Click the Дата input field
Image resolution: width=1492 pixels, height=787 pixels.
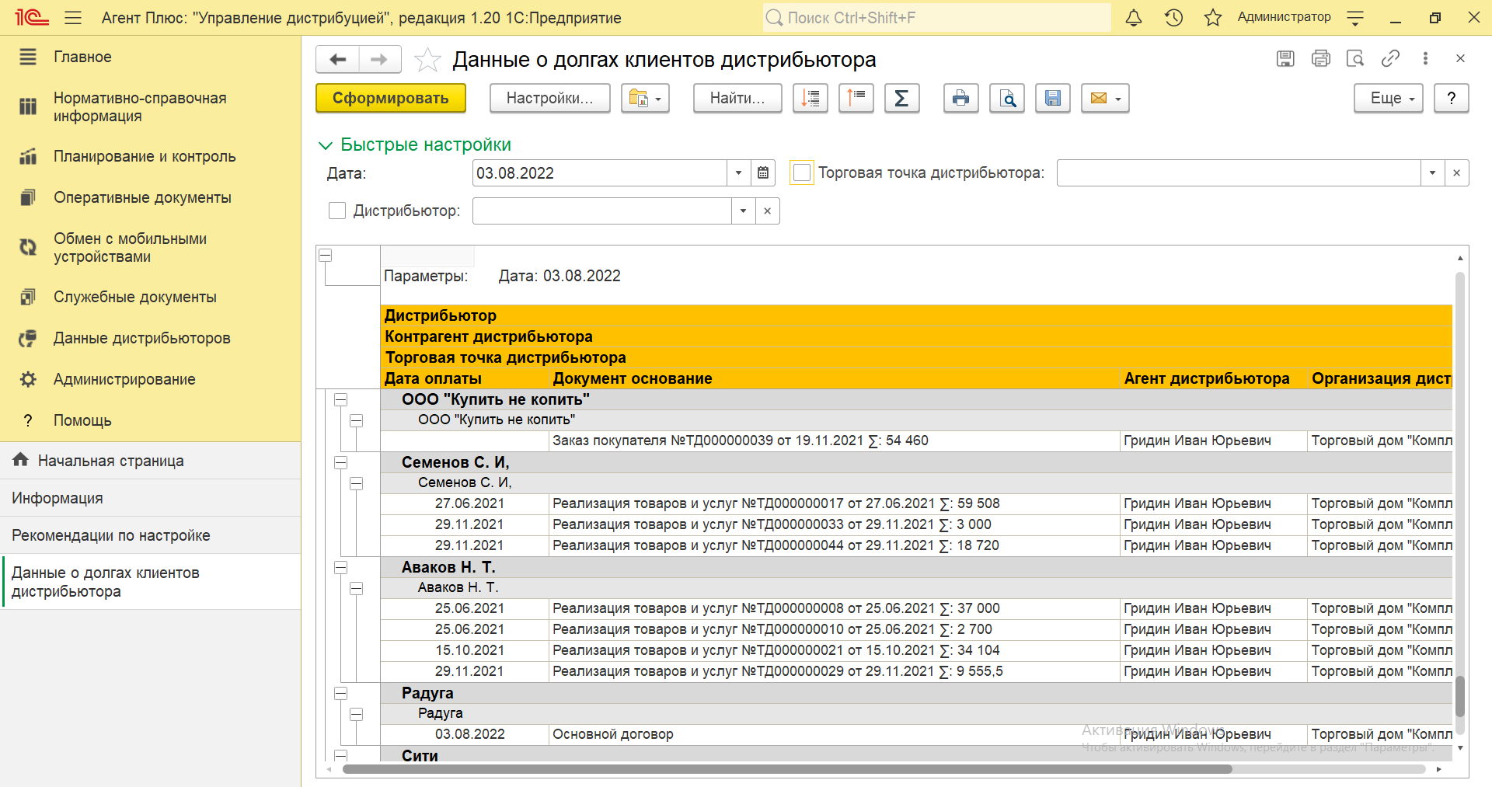click(600, 172)
